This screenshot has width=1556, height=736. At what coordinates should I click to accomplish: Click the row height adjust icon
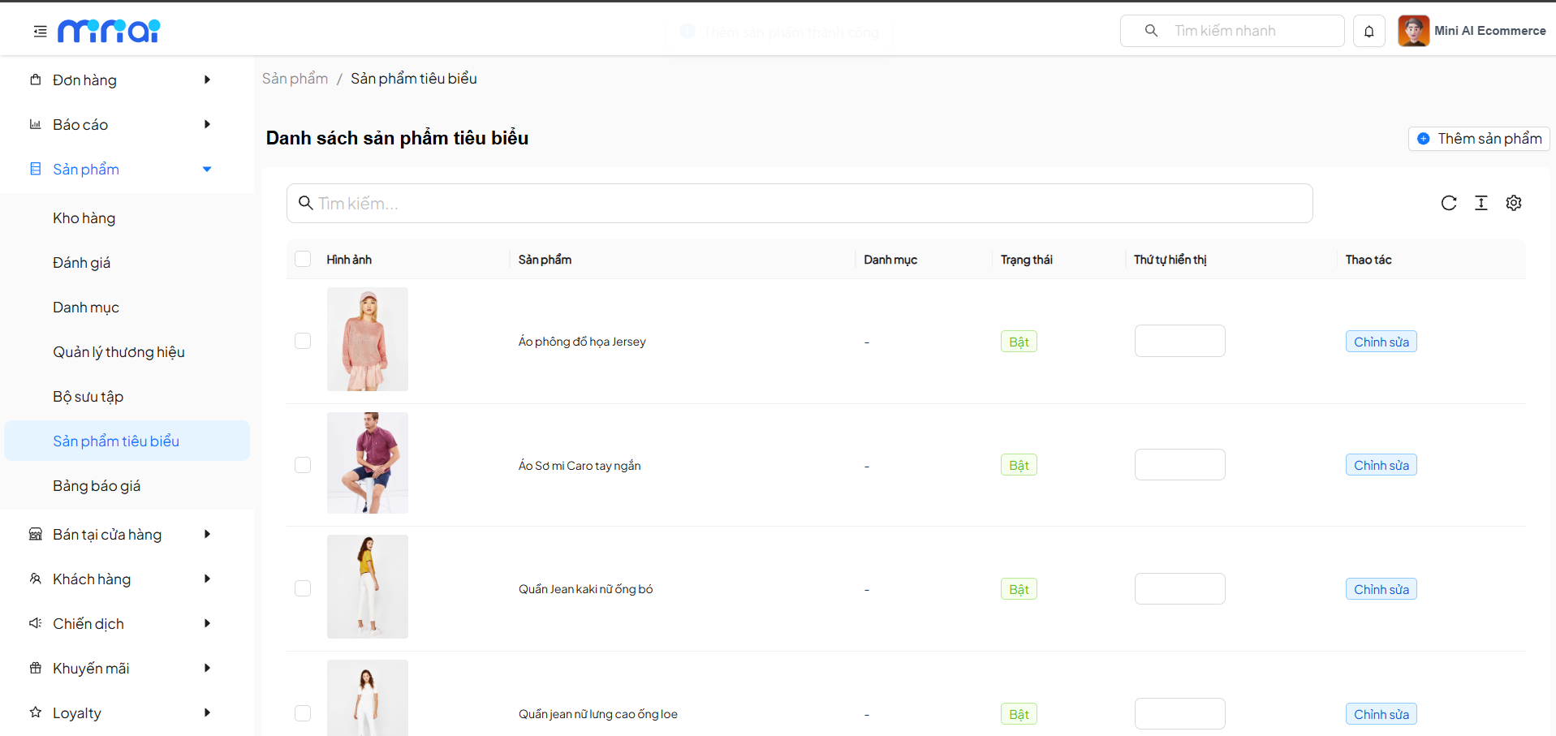(x=1481, y=203)
